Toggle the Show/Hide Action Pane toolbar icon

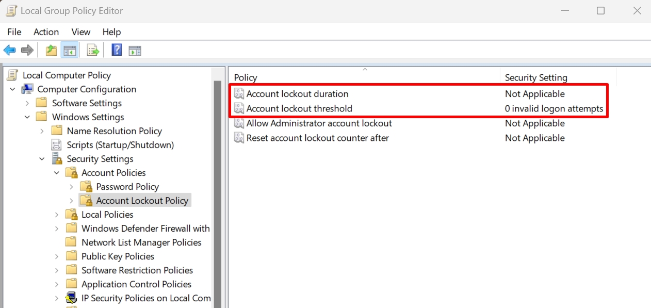pyautogui.click(x=135, y=50)
